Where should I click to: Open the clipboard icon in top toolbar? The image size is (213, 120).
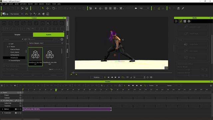point(178,8)
